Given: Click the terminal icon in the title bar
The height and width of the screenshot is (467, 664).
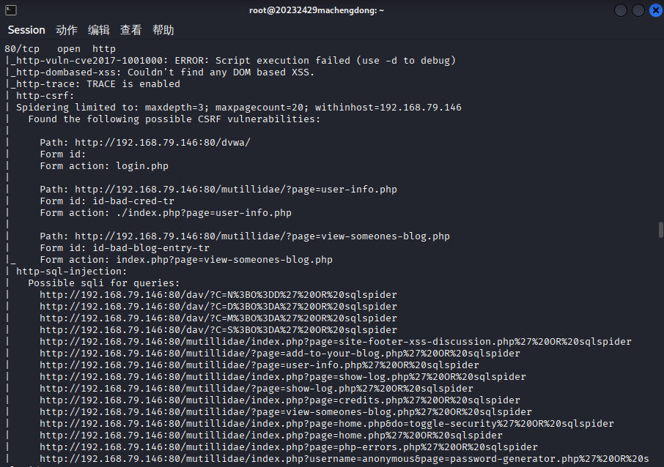Looking at the screenshot, I should (11, 10).
